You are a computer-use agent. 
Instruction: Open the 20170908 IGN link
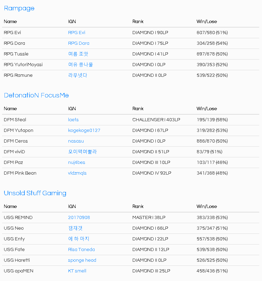(79, 218)
